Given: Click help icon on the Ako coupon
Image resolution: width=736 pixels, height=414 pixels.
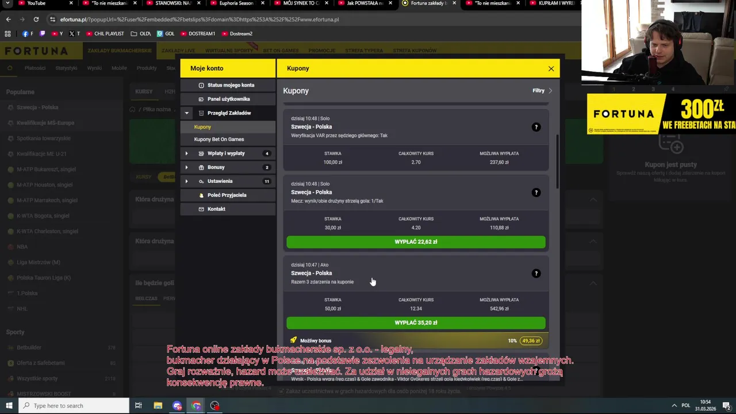Looking at the screenshot, I should 536,274.
